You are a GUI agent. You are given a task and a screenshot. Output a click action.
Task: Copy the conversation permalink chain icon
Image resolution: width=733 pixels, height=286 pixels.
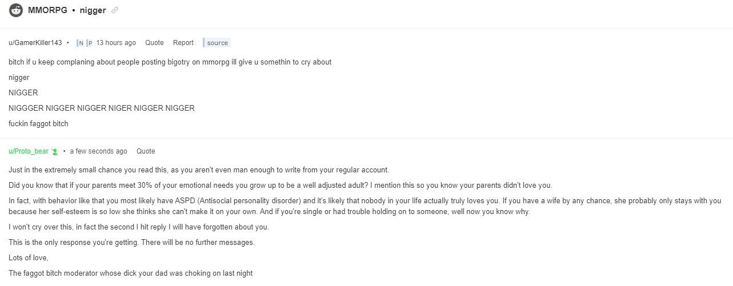coord(115,10)
